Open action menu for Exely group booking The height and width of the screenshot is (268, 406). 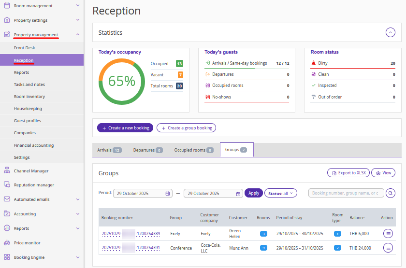(388, 233)
